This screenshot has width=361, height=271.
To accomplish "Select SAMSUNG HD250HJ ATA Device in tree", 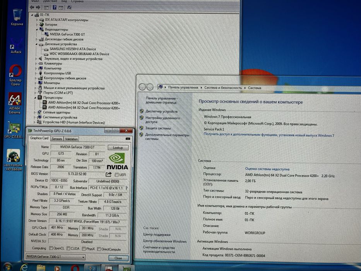I will click(73, 49).
